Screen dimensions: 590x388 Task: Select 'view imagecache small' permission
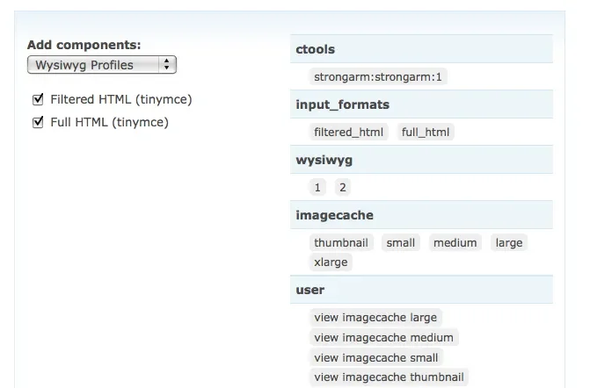(x=376, y=357)
